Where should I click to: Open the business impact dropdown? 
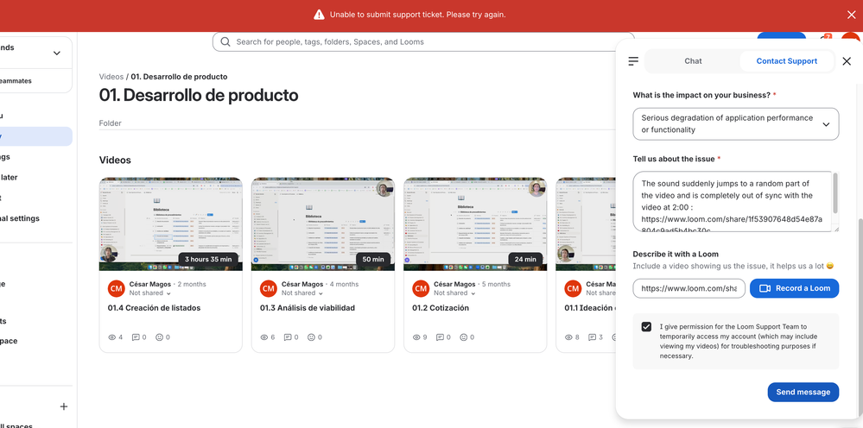[x=736, y=123]
